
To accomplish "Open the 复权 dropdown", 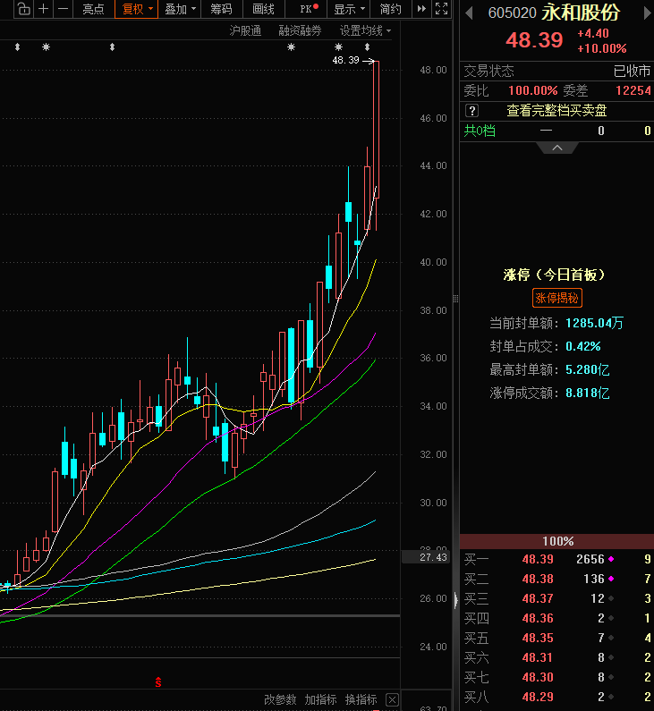I will (137, 9).
